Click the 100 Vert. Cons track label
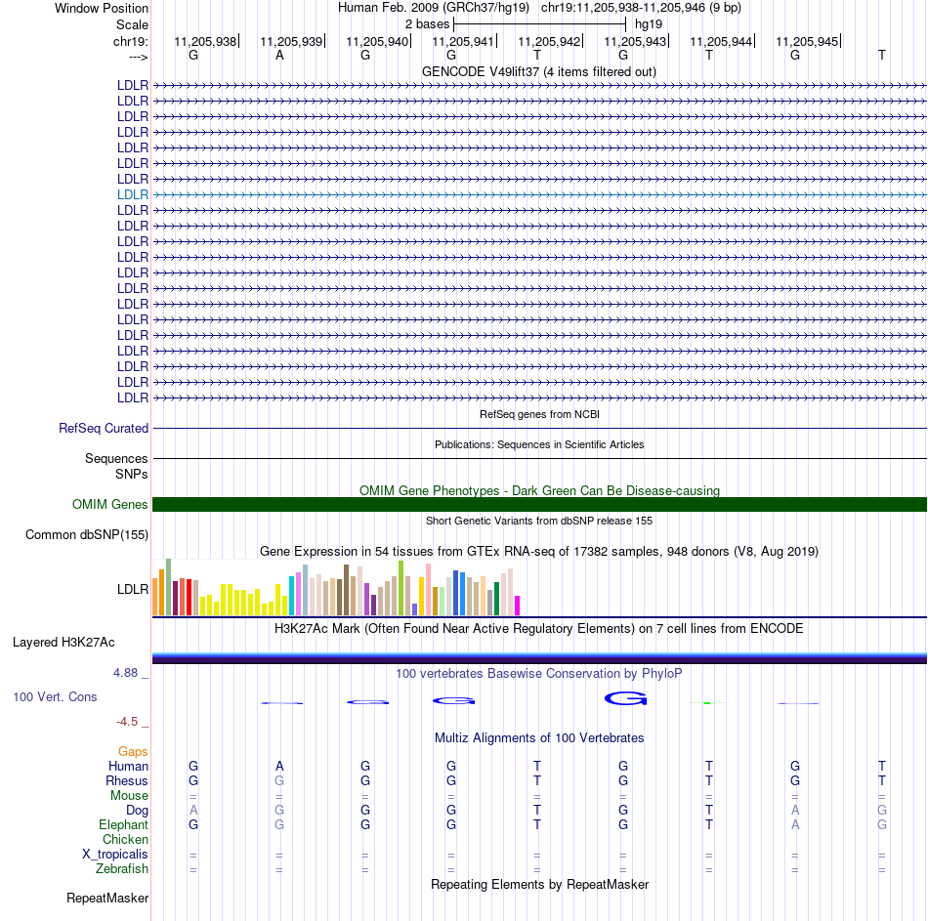Image resolution: width=928 pixels, height=921 pixels. point(55,696)
